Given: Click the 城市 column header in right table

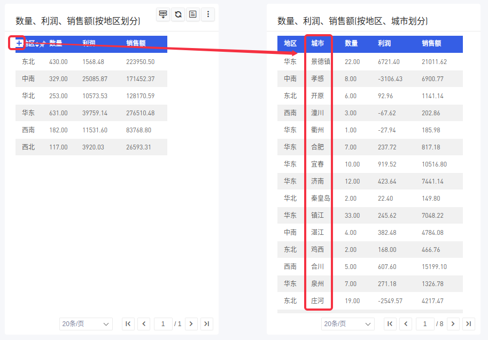Looking at the screenshot, I should point(317,44).
